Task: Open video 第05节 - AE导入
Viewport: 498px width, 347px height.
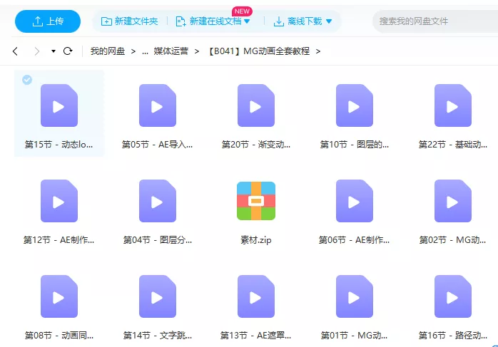Action: (x=158, y=105)
